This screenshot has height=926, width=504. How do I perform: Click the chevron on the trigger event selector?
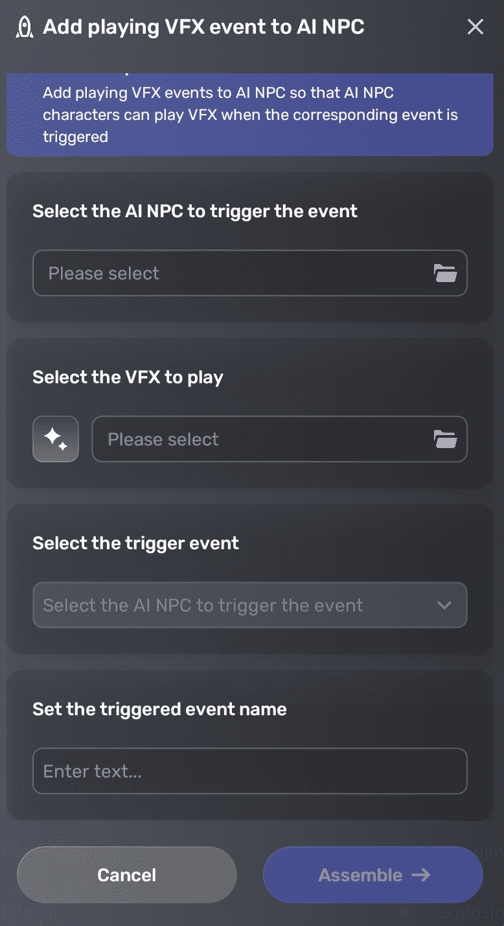444,605
